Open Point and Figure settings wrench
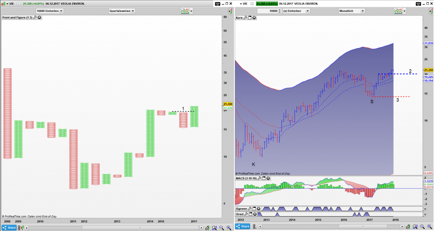The width and height of the screenshot is (434, 231). pyautogui.click(x=35, y=17)
